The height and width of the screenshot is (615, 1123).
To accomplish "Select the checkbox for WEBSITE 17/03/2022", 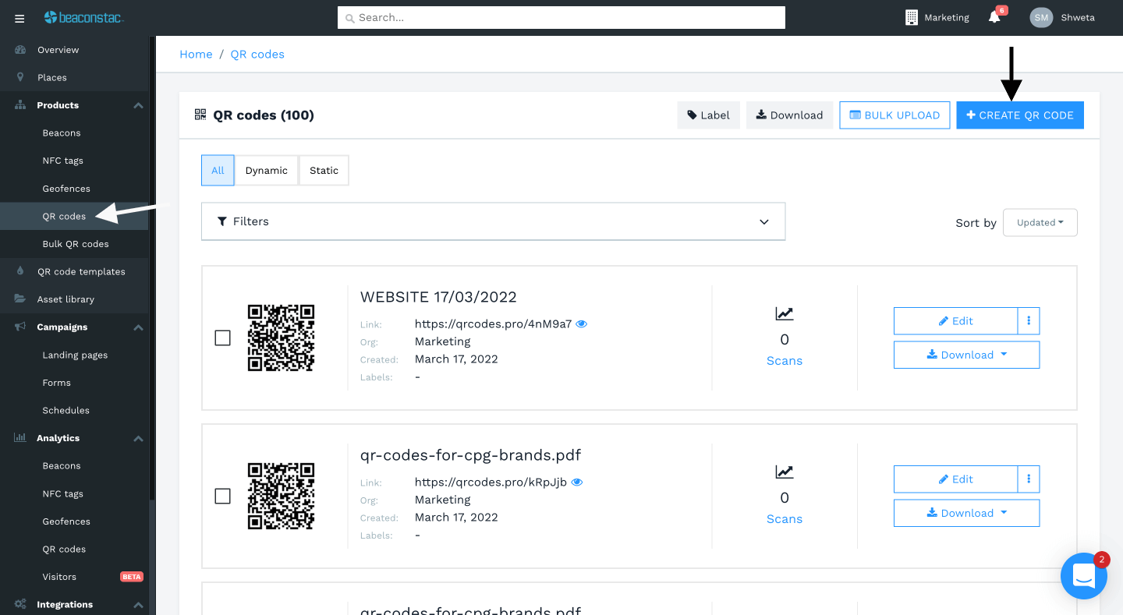I will coord(222,338).
